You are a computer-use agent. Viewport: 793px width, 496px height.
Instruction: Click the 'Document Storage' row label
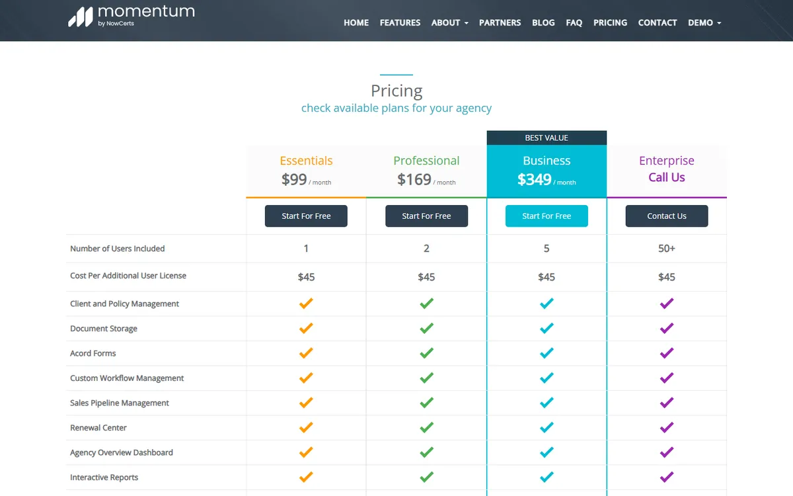pos(104,329)
